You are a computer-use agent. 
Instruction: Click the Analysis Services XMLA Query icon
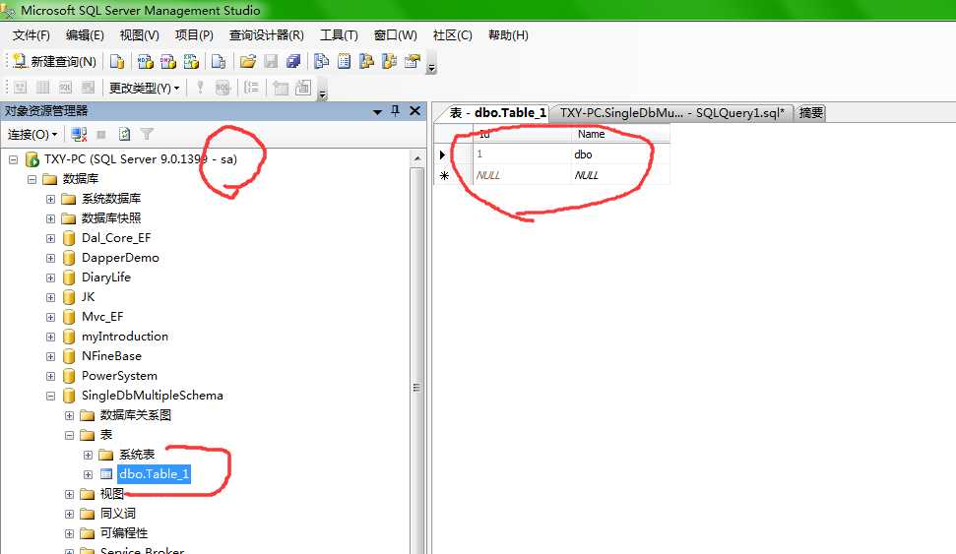tap(191, 62)
